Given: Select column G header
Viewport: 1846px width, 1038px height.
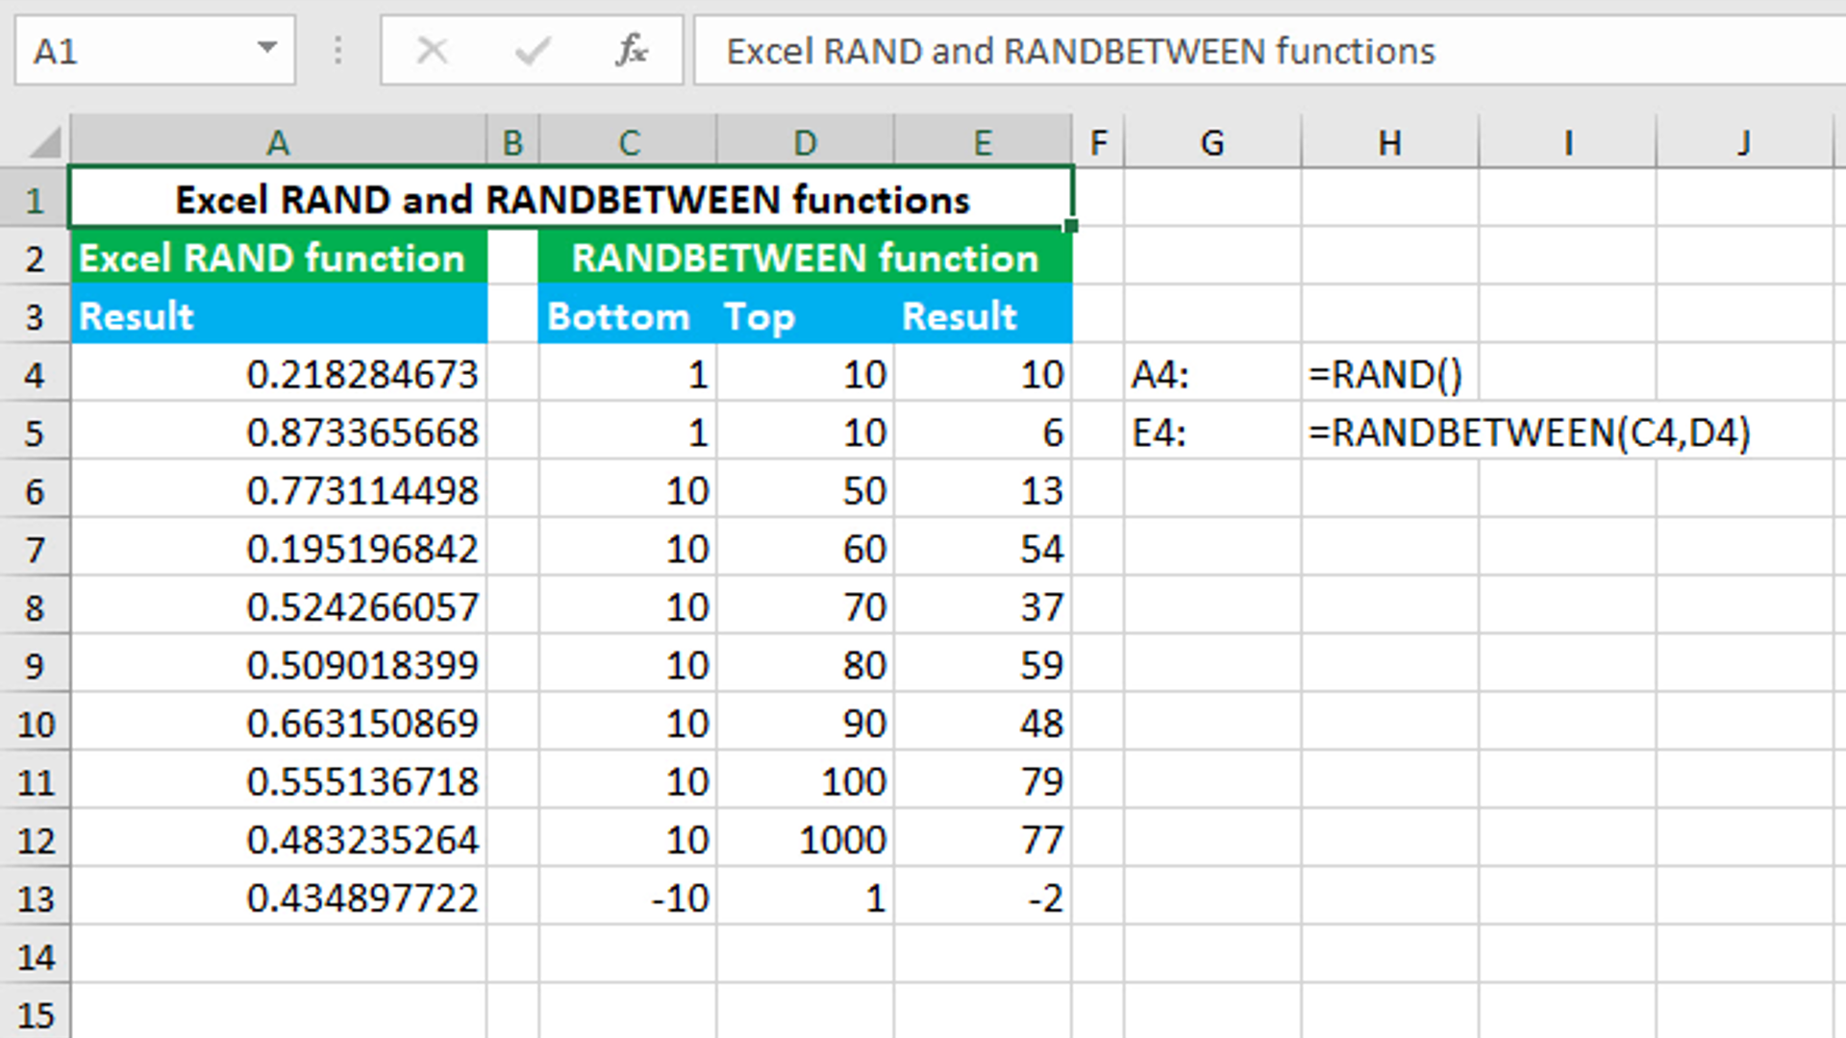Looking at the screenshot, I should (1212, 142).
